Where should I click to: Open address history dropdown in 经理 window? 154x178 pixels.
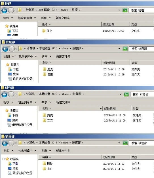[119, 10]
